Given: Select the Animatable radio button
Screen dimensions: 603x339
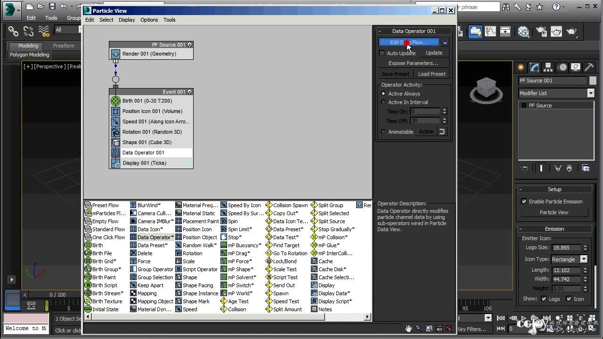Looking at the screenshot, I should [383, 132].
